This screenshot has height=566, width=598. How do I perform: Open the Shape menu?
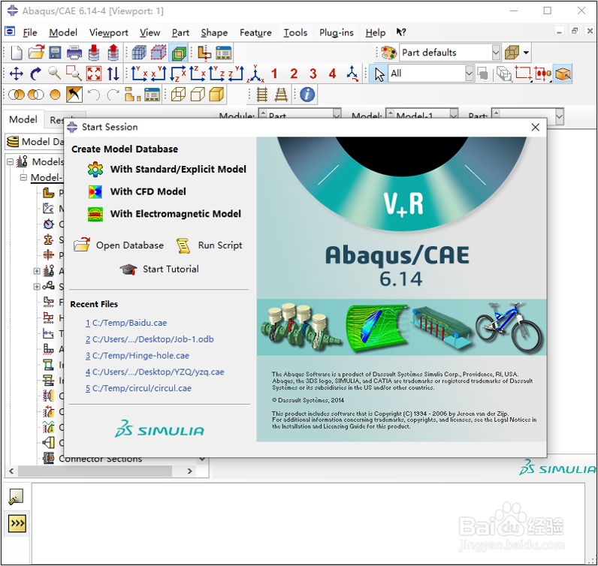(214, 33)
